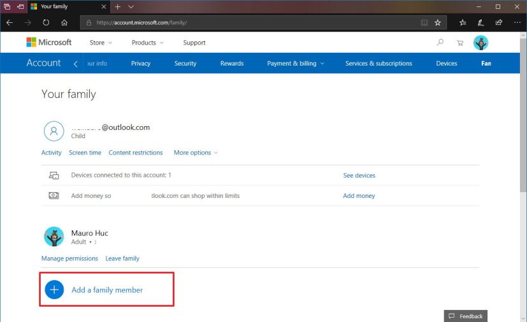Open a new tab with plus icon
The height and width of the screenshot is (322, 527).
[x=118, y=7]
